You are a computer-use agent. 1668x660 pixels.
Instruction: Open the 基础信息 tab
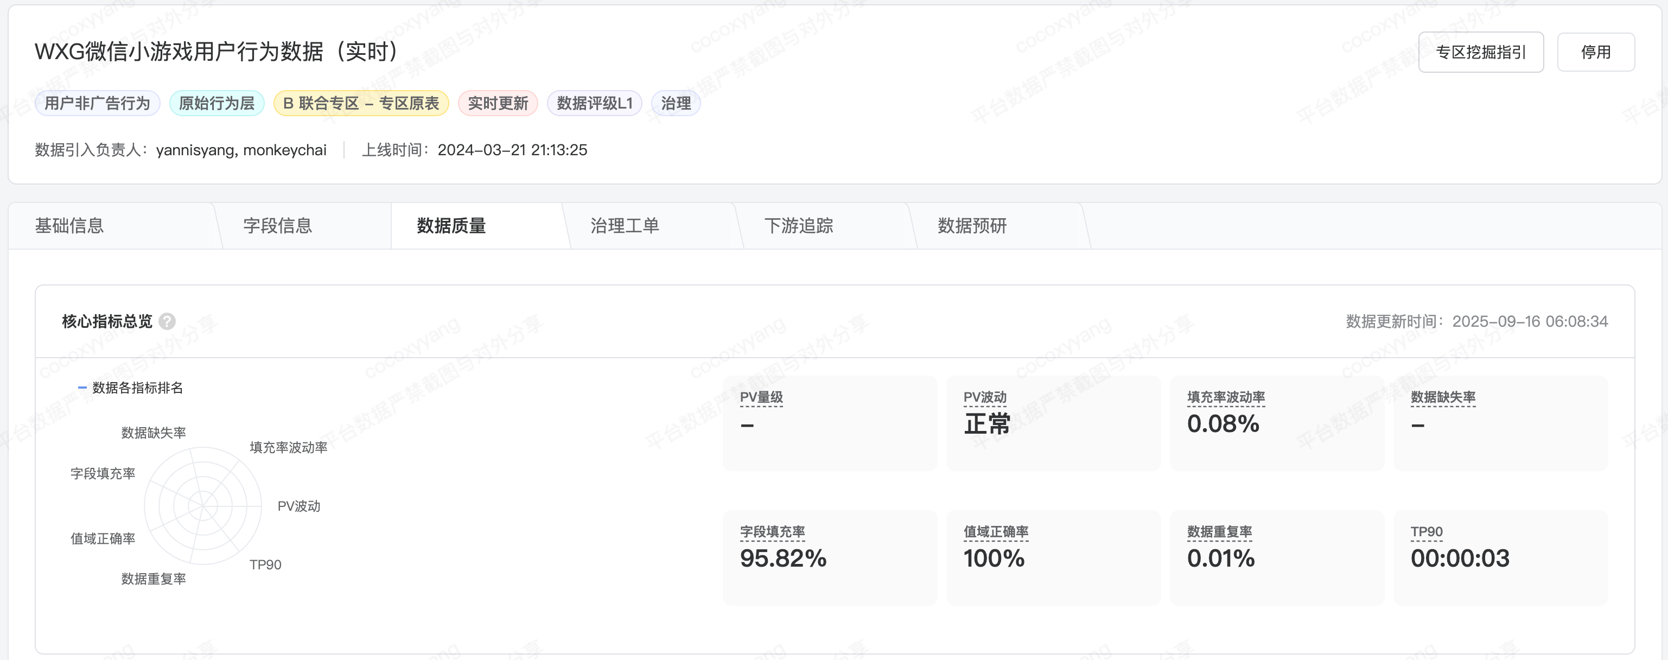[69, 225]
